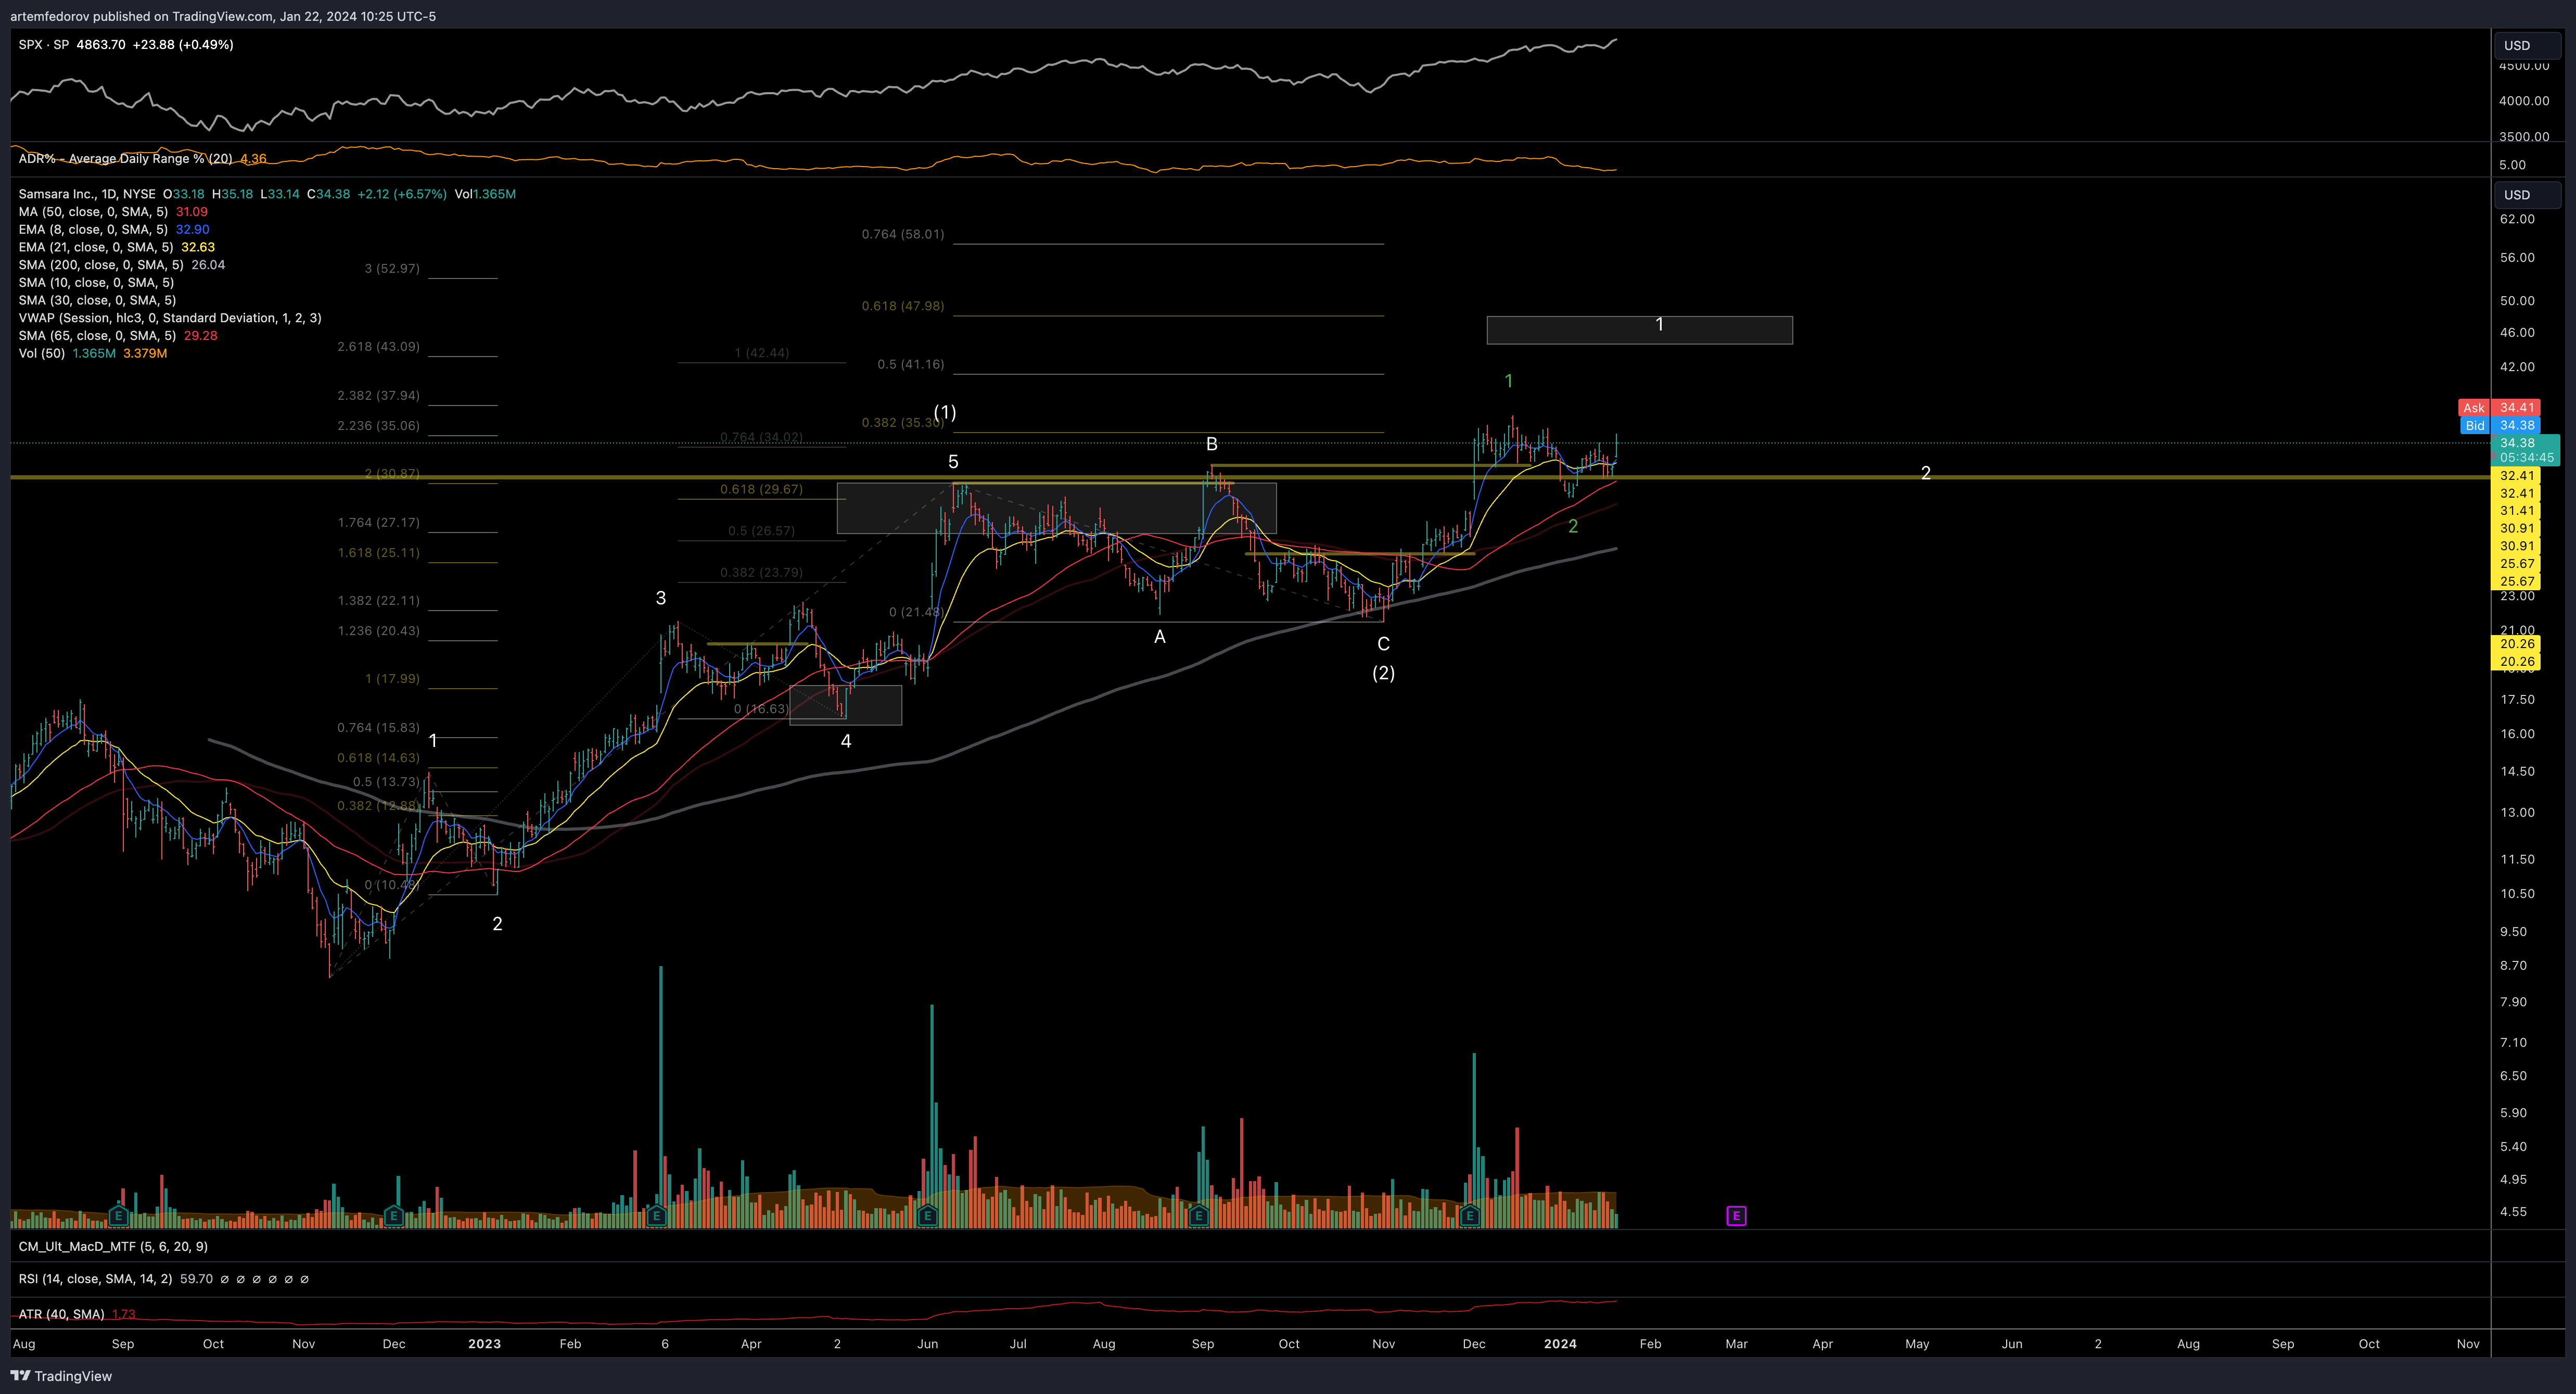Screen dimensions: 2576x1394
Task: Open the TradingView logo link
Action: [62, 1376]
